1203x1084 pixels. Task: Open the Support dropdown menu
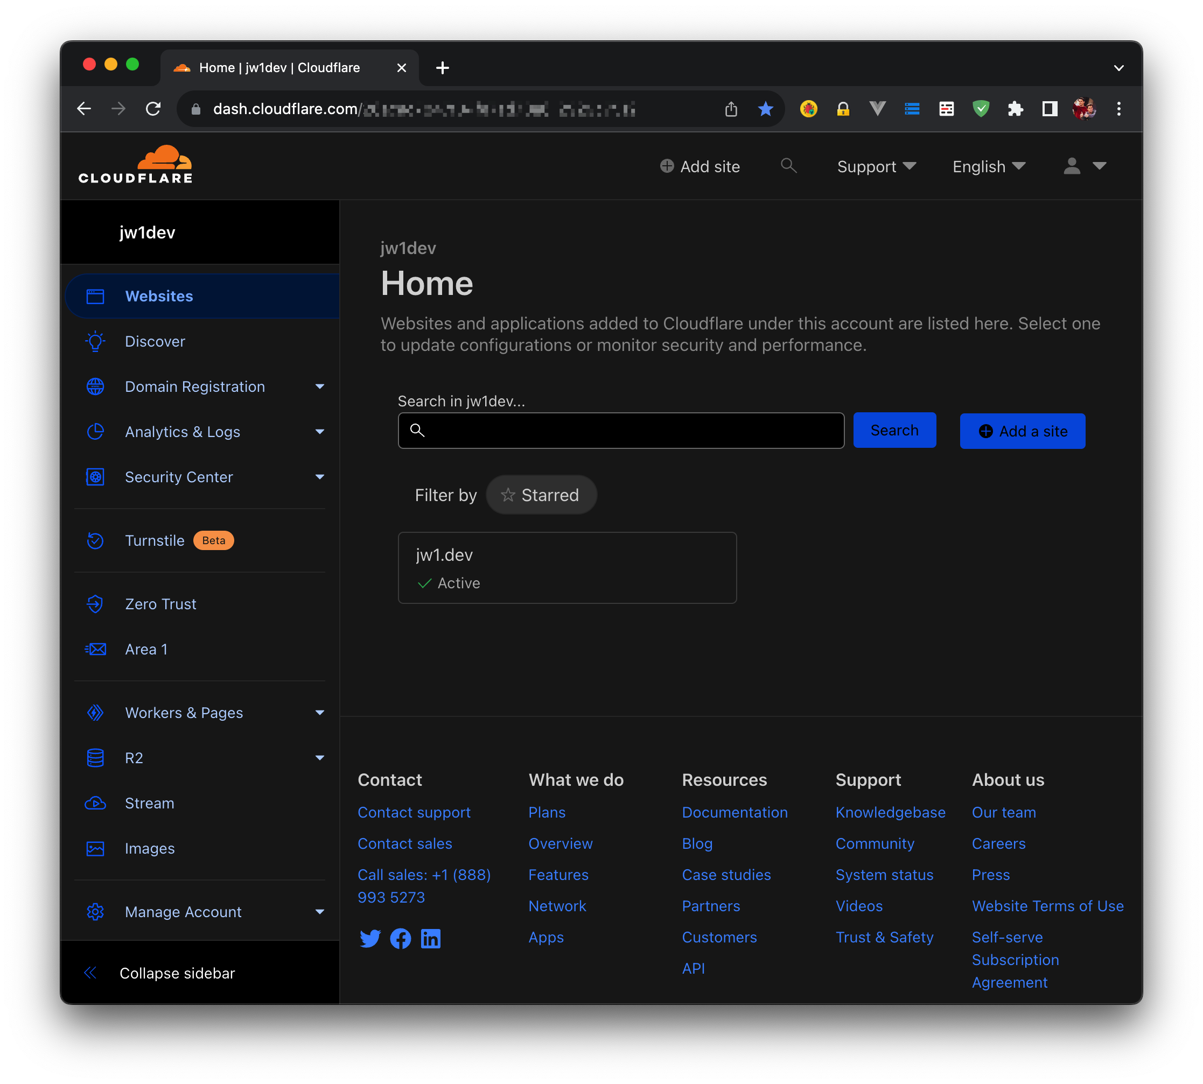876,166
